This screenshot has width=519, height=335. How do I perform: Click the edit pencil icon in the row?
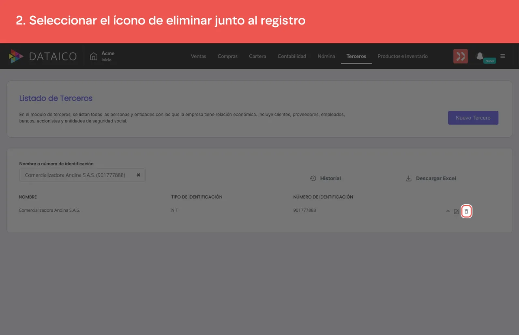click(x=456, y=211)
